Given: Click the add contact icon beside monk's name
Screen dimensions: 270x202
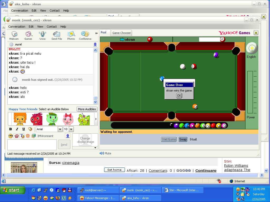Looking at the screenshot, I should coord(95,44).
